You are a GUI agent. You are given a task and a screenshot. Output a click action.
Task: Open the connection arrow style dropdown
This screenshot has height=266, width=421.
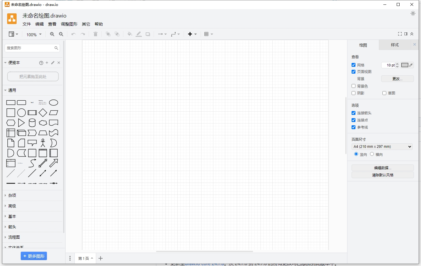[x=162, y=34]
